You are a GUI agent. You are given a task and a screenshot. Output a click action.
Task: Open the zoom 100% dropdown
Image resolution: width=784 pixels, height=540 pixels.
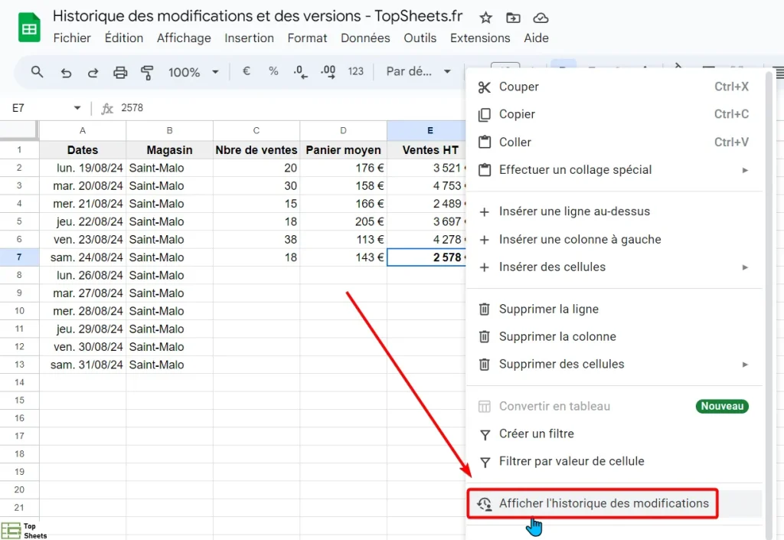click(x=194, y=72)
